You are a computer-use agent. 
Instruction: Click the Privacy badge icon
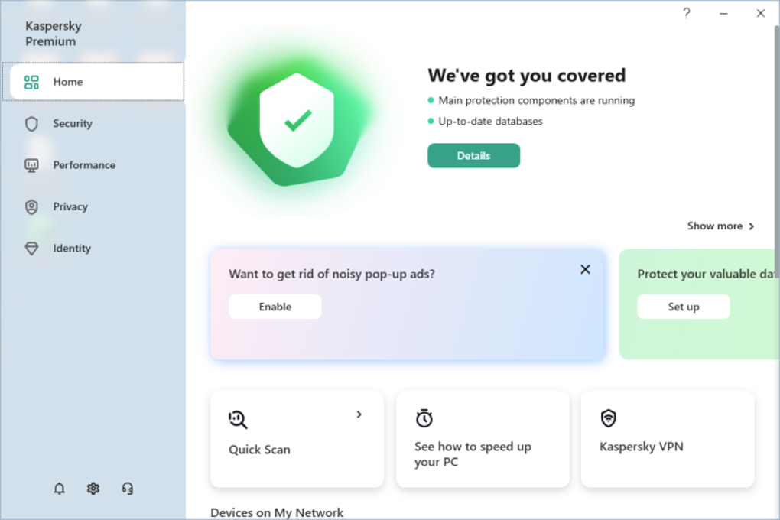click(31, 207)
